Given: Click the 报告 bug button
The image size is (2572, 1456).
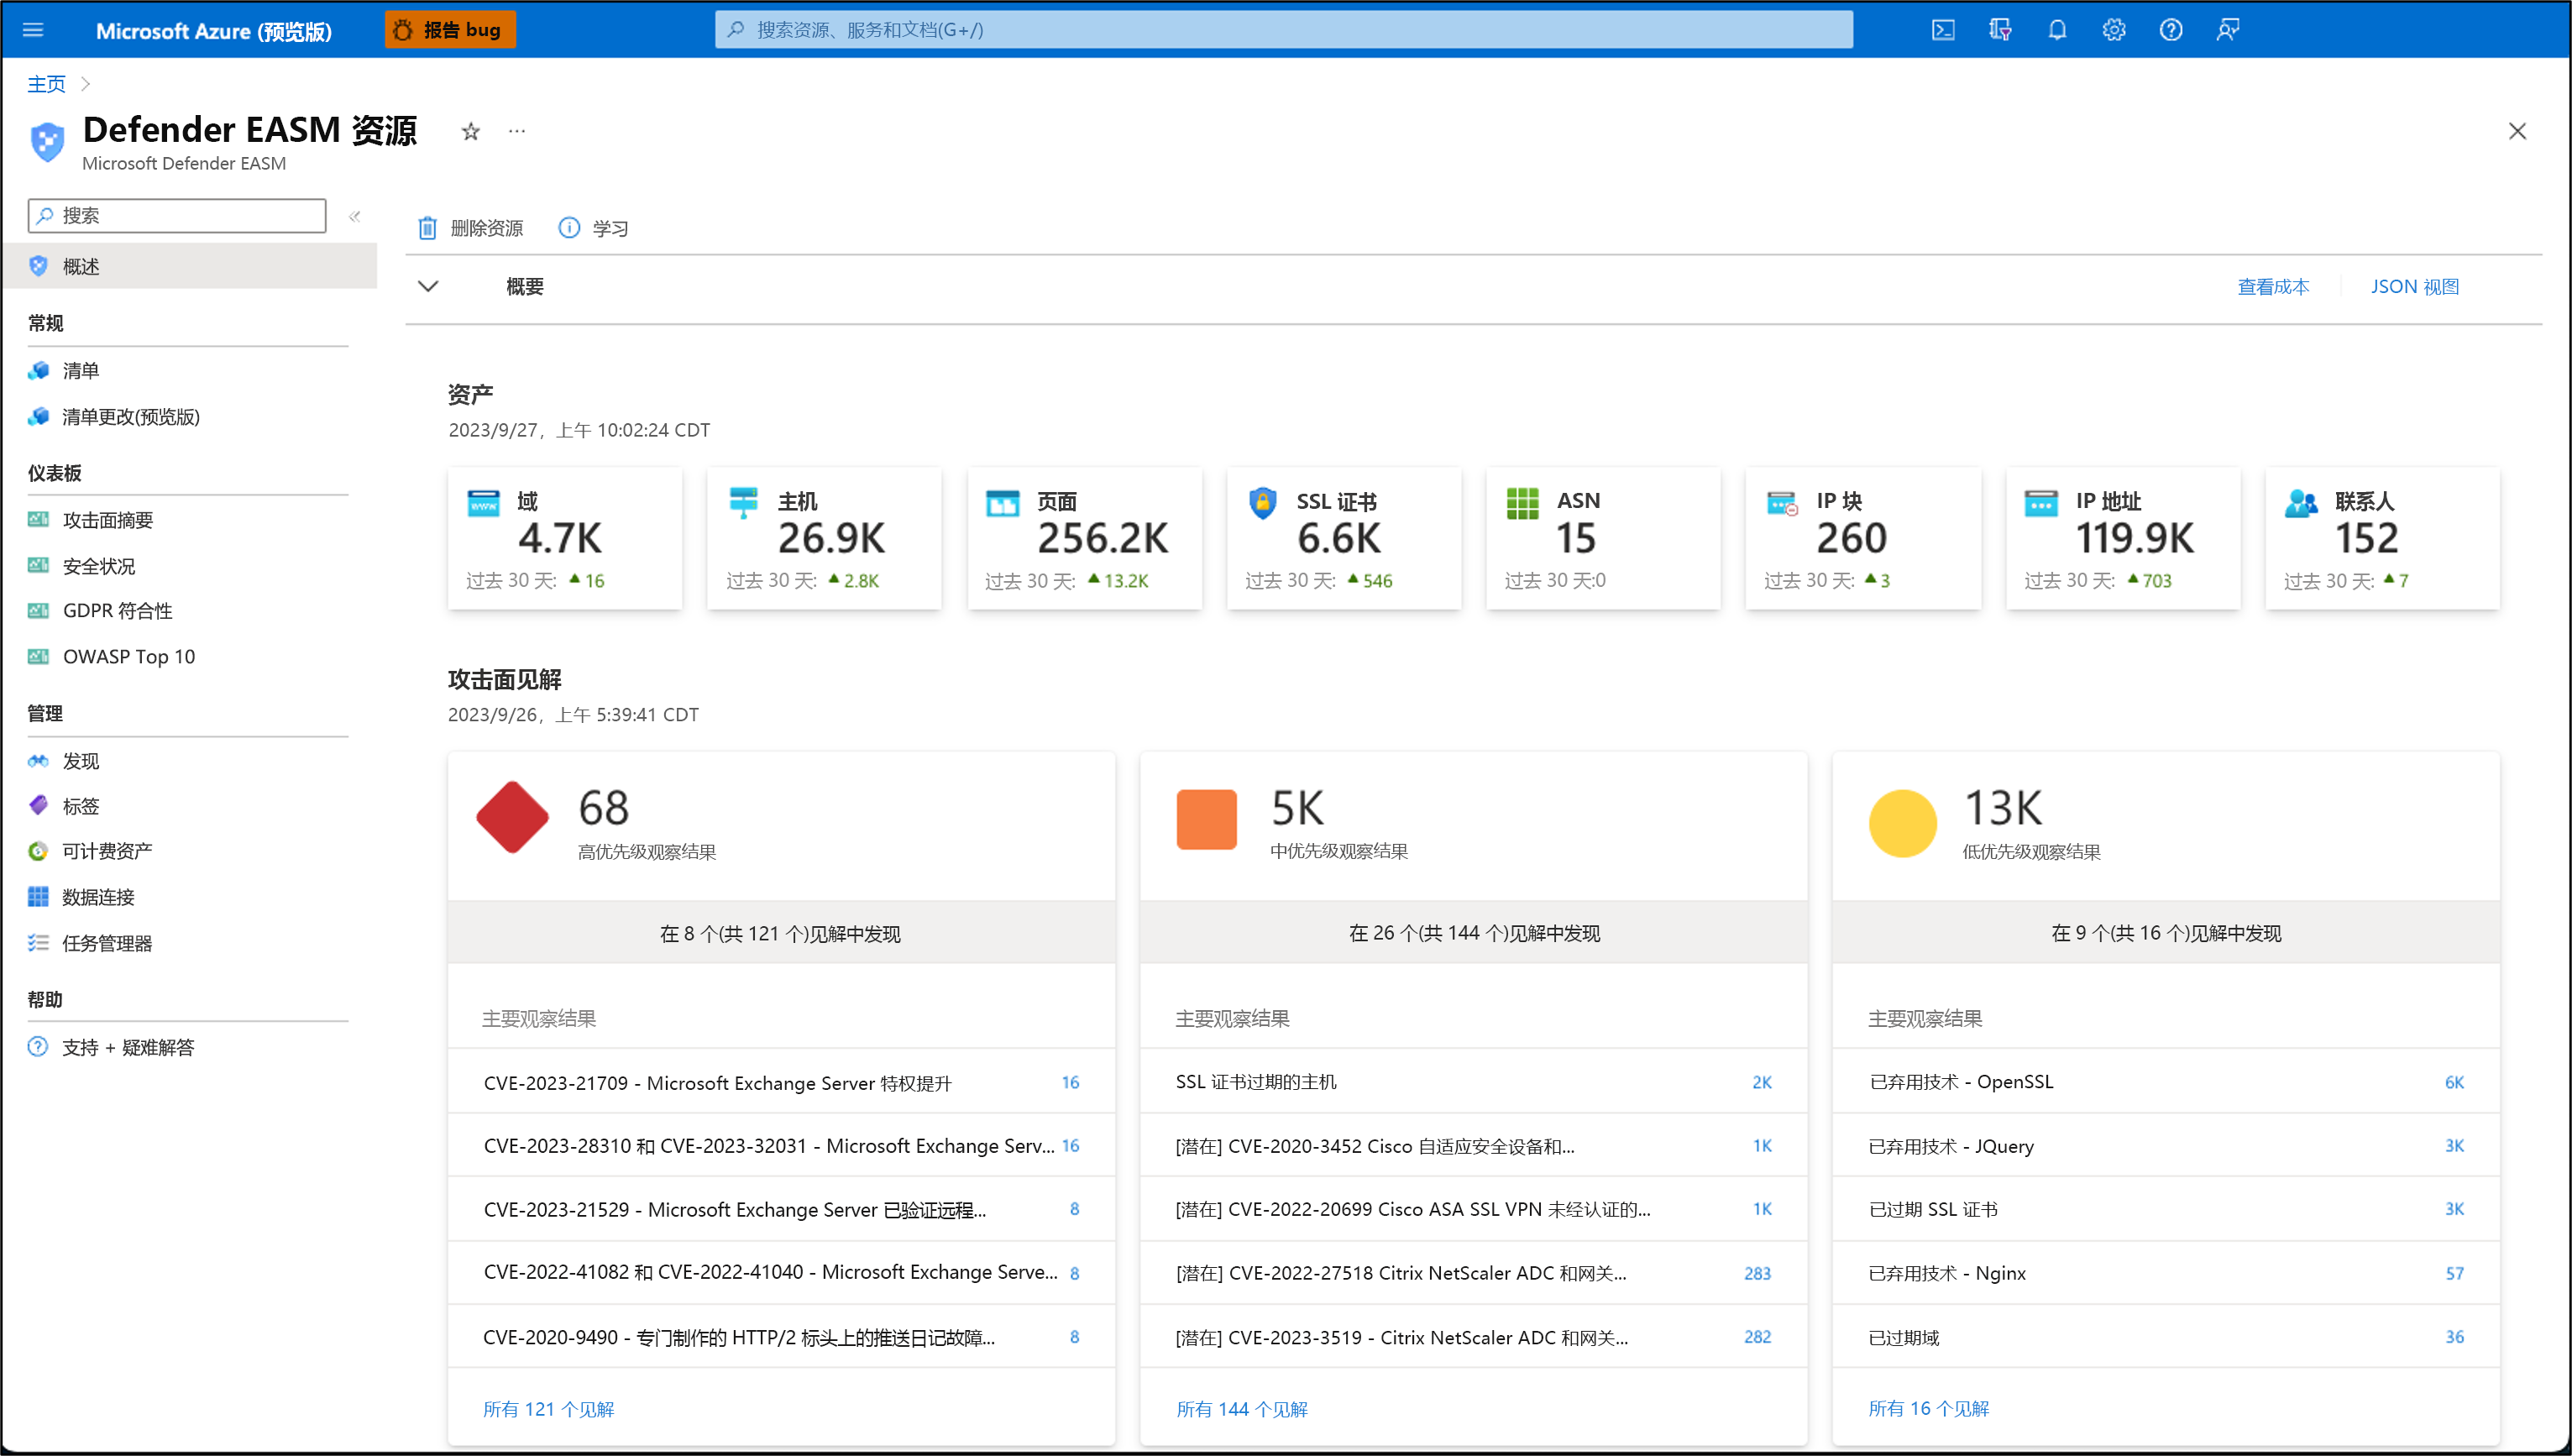Looking at the screenshot, I should coord(450,30).
